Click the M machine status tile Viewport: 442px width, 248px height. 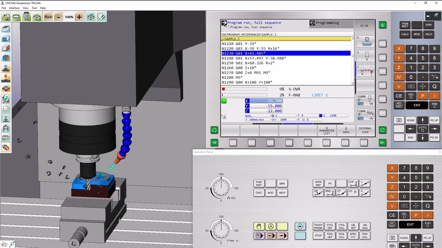[365, 41]
